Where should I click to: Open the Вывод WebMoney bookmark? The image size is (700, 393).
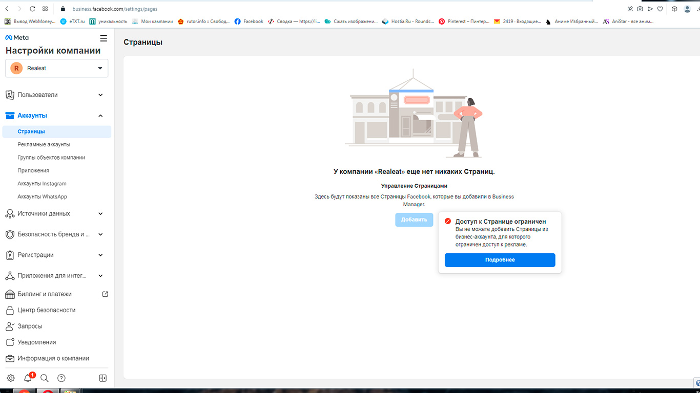pos(30,21)
